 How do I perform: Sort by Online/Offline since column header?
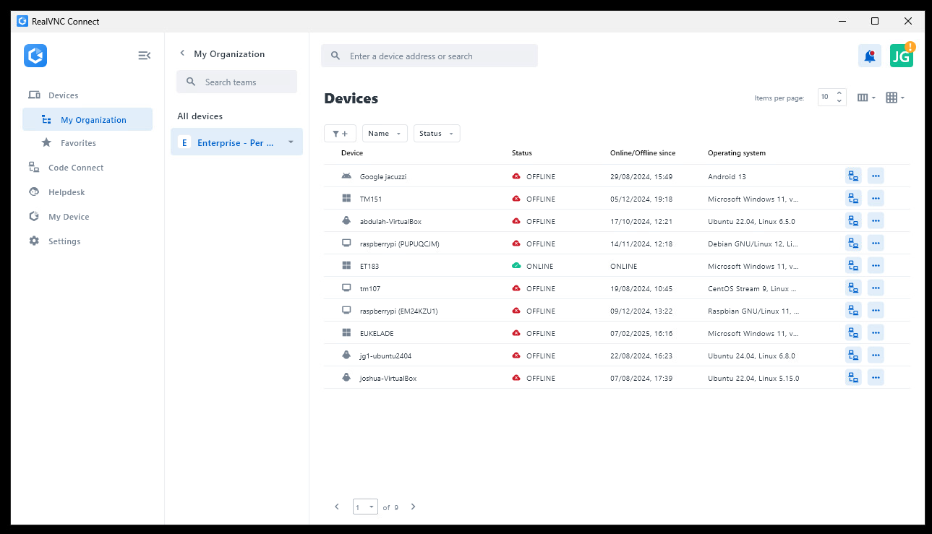tap(642, 153)
